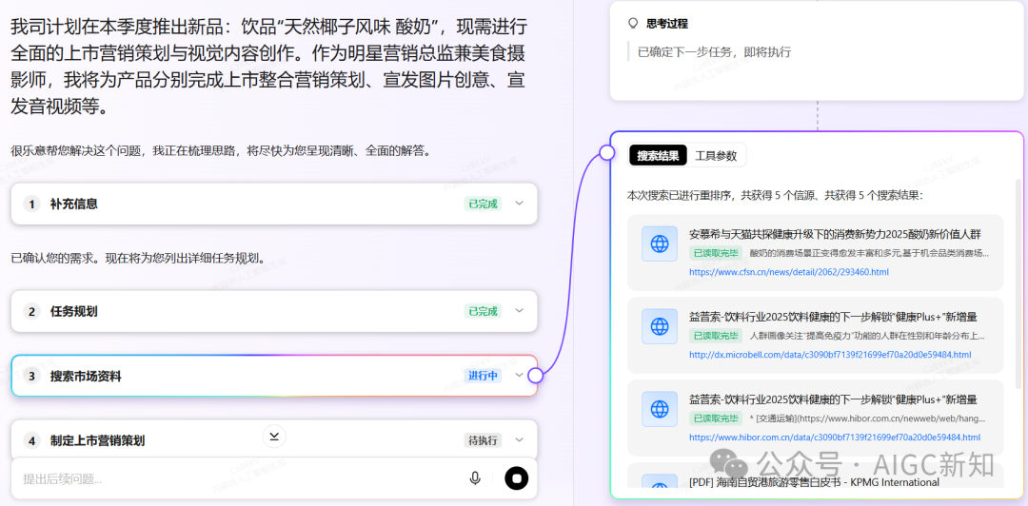Collapse the 搜索市场资料 step chevron

coord(520,376)
